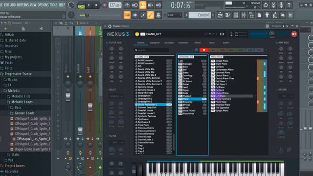
Task: Click the time display showing 0:07:95
Action: 180,5
